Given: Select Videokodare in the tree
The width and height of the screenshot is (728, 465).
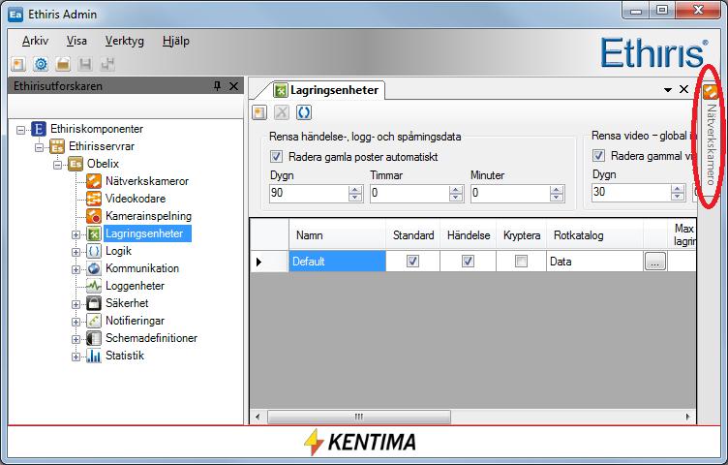Looking at the screenshot, I should (x=136, y=199).
